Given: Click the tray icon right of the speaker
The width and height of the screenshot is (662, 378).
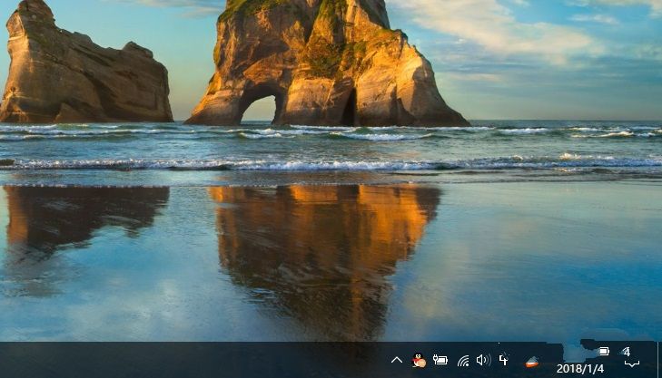Looking at the screenshot, I should click(x=504, y=360).
